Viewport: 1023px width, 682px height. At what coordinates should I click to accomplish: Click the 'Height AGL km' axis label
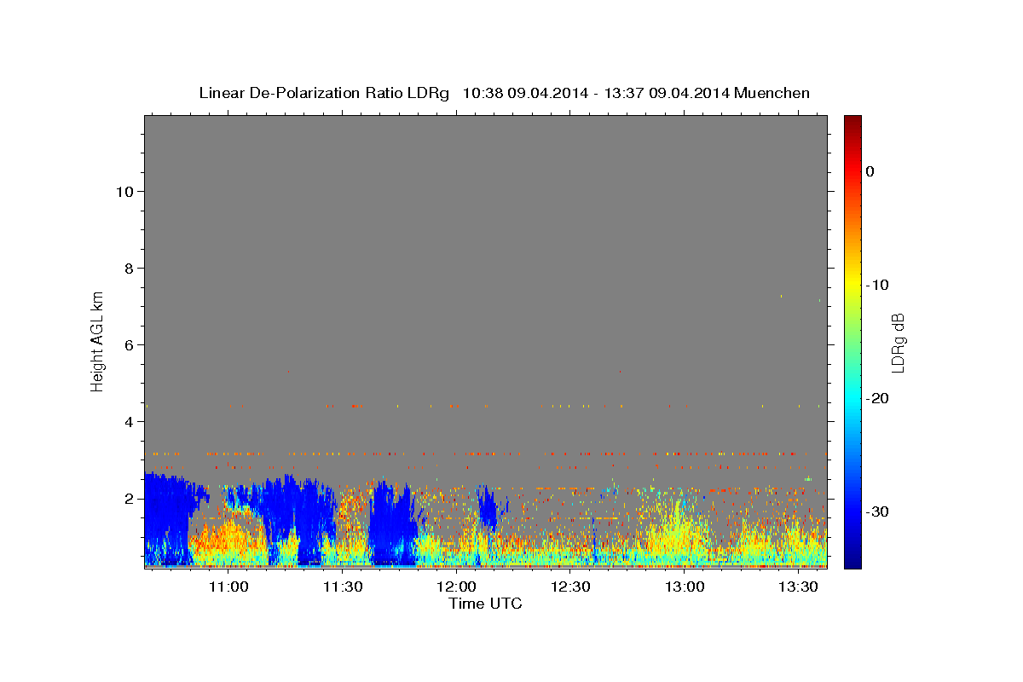(97, 340)
